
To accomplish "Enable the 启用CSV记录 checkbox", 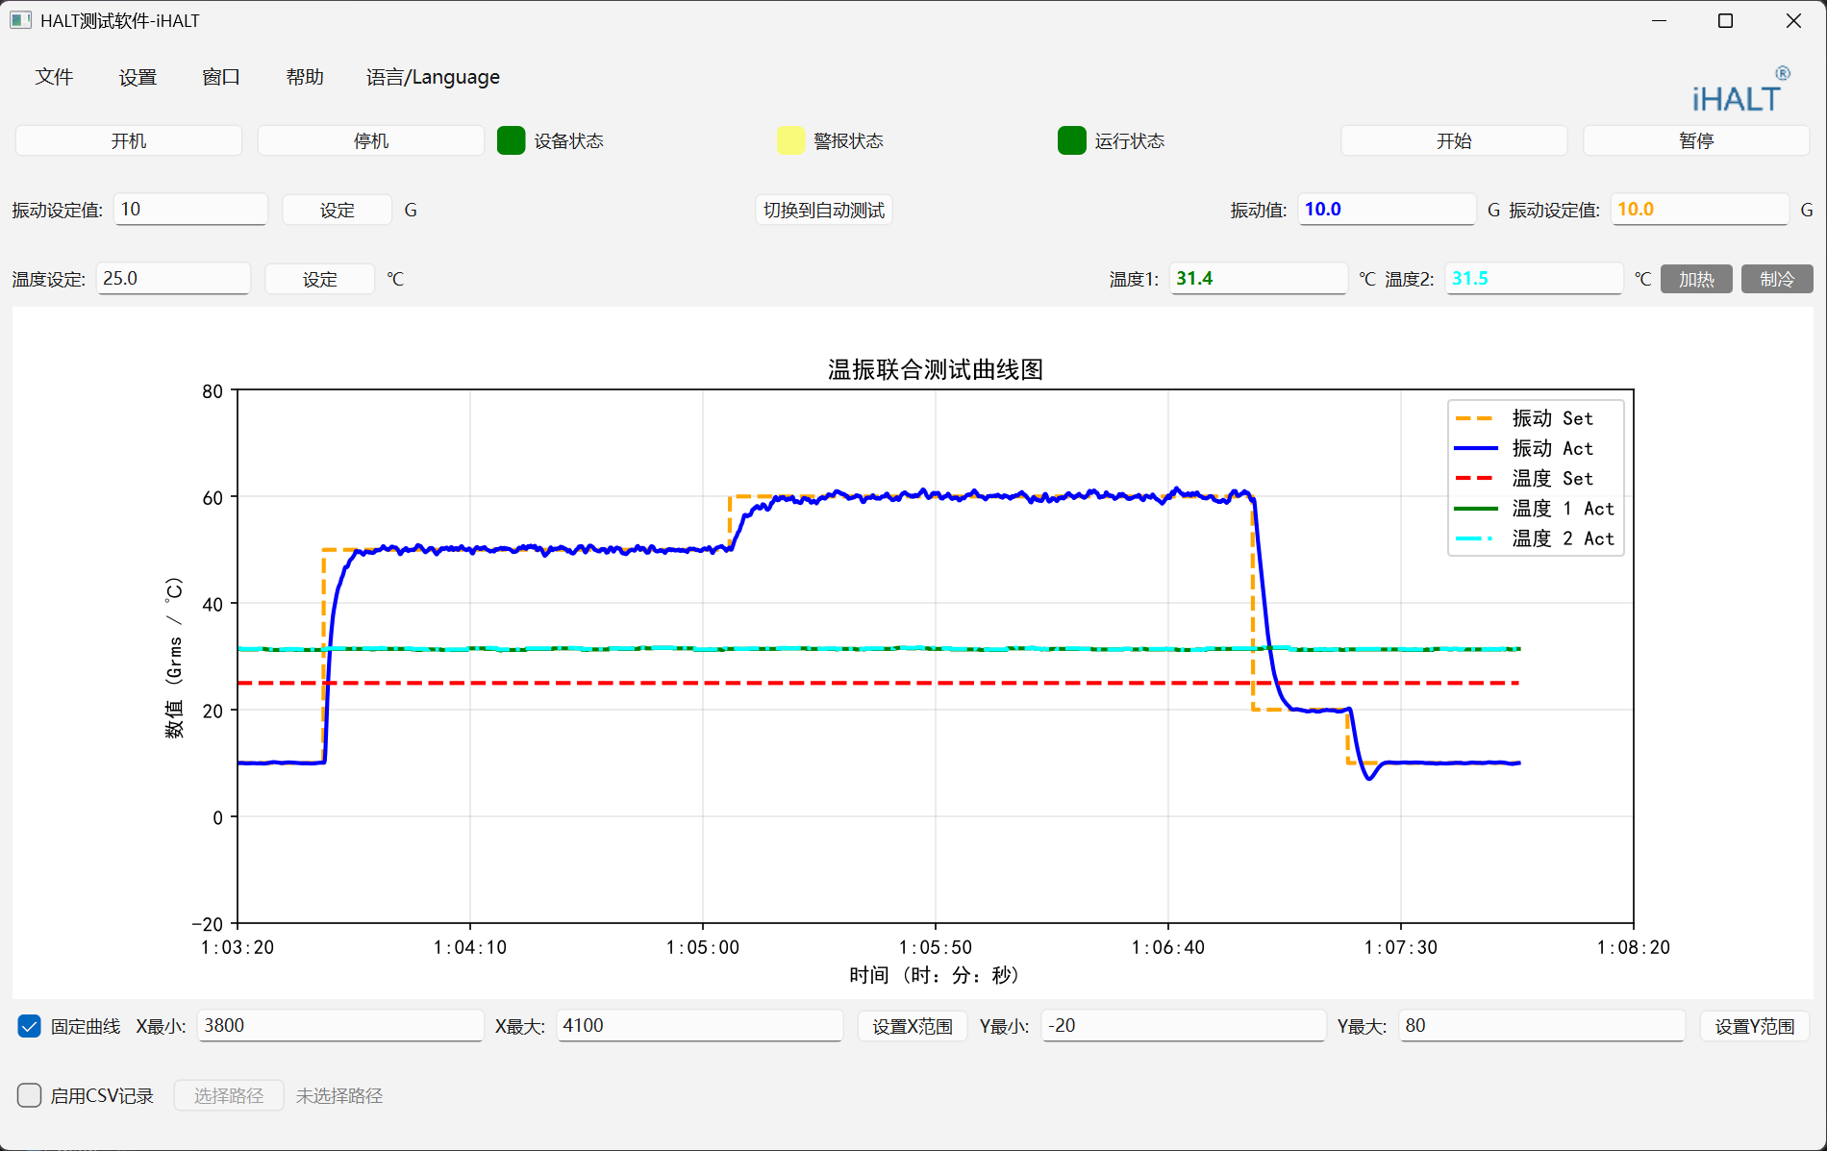I will [x=30, y=1095].
